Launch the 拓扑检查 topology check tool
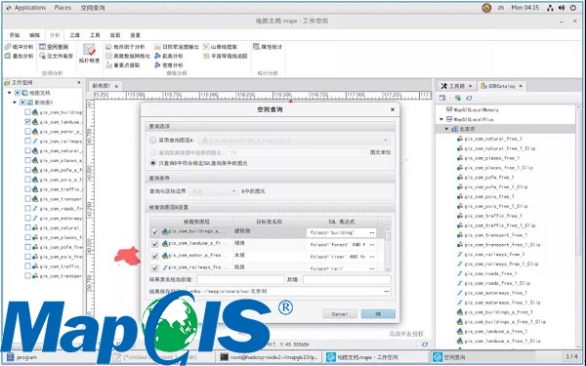 [x=89, y=54]
